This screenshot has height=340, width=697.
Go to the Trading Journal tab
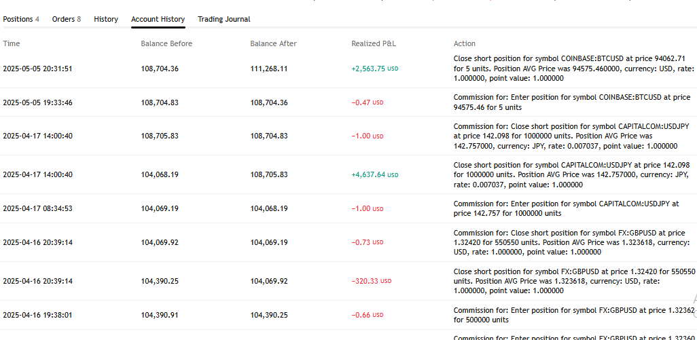click(224, 19)
